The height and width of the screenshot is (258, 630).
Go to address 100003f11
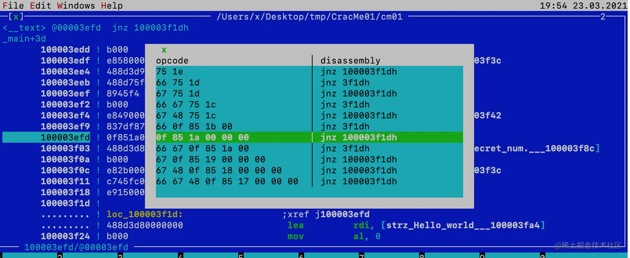pyautogui.click(x=65, y=181)
